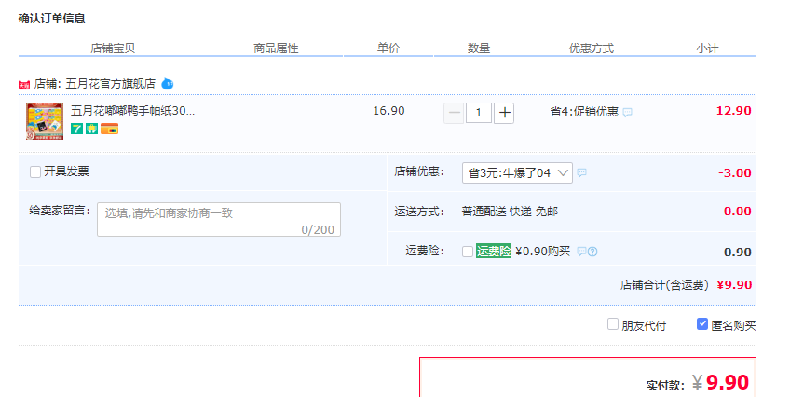
Task: Click the orange credit card badge icon
Action: coord(109,129)
